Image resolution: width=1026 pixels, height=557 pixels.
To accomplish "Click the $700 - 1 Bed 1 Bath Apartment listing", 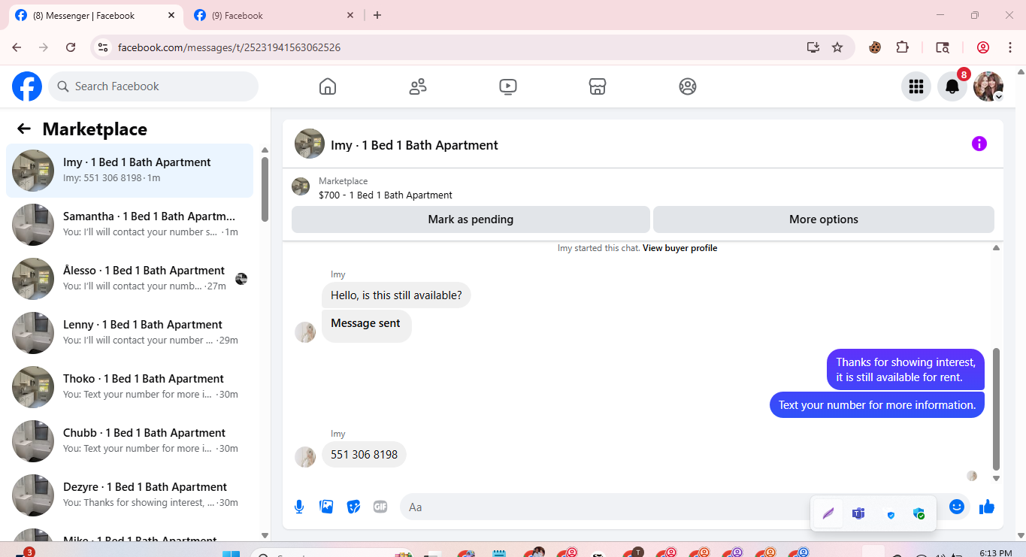I will pyautogui.click(x=386, y=195).
